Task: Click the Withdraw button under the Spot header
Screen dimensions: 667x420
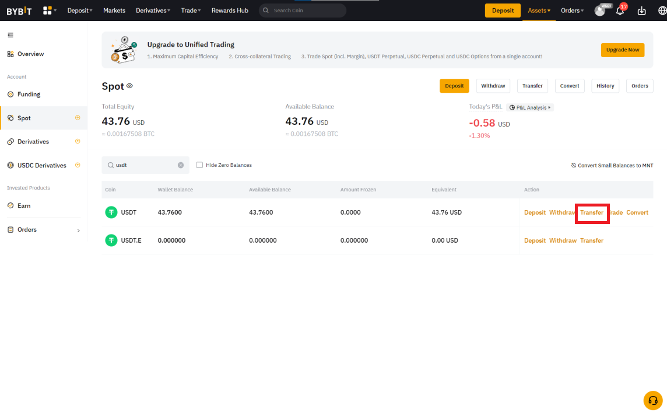Action: pos(493,86)
